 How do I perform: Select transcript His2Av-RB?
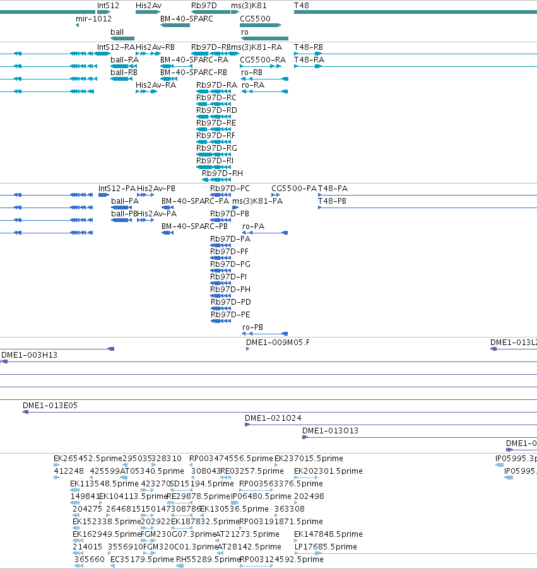(155, 47)
